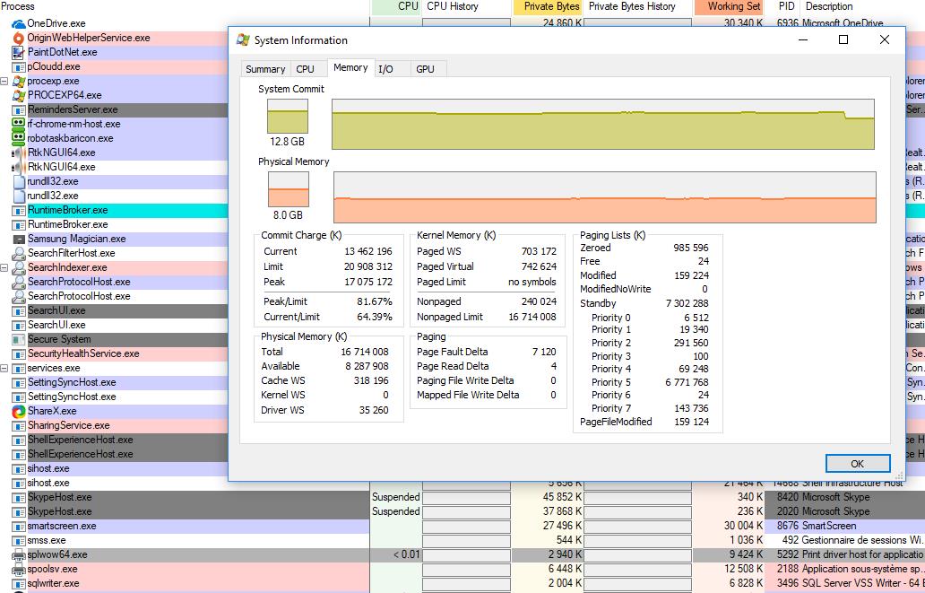The height and width of the screenshot is (593, 925).
Task: Click the OriginWebHelperService.exe orange icon
Action: 19,38
